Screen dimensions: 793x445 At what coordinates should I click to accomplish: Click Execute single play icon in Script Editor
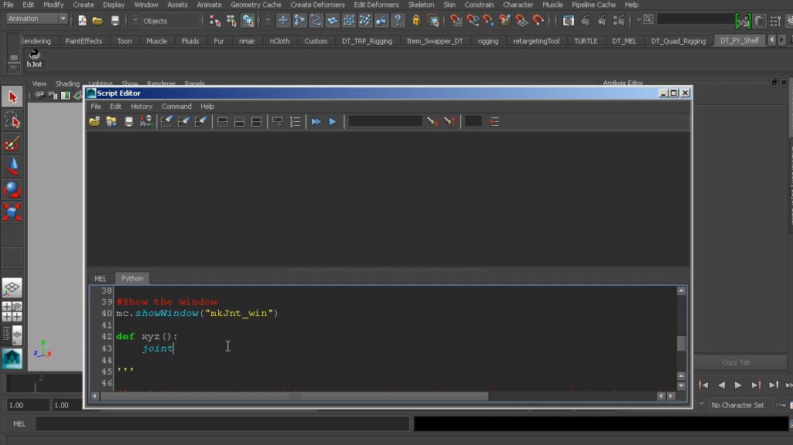[333, 122]
